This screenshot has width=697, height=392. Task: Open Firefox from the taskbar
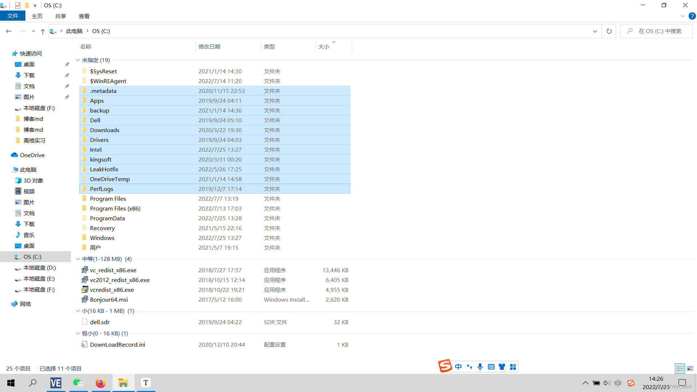coord(101,383)
